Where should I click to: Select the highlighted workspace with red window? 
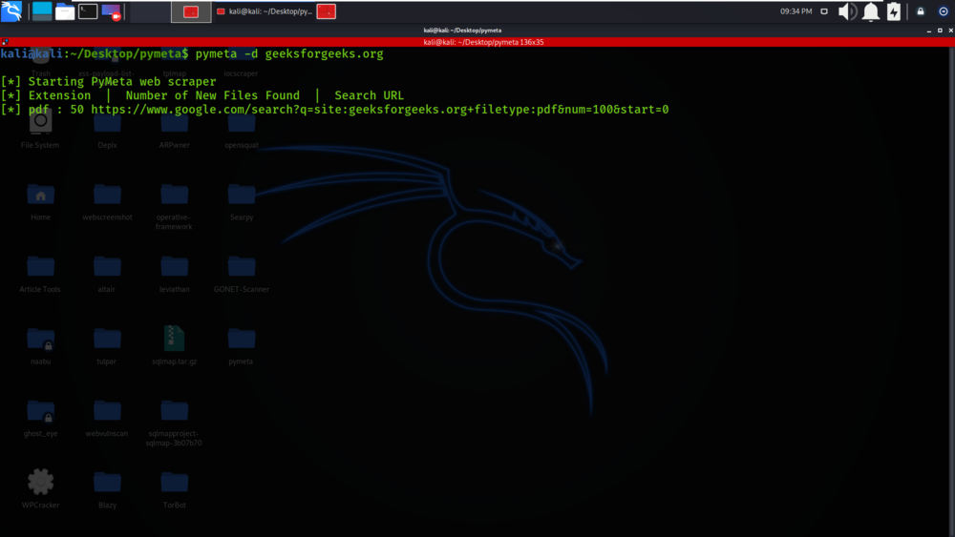pyautogui.click(x=191, y=11)
